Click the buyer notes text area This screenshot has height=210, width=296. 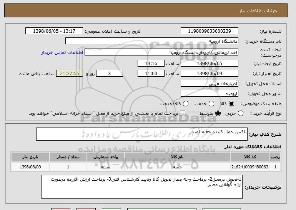[142, 187]
